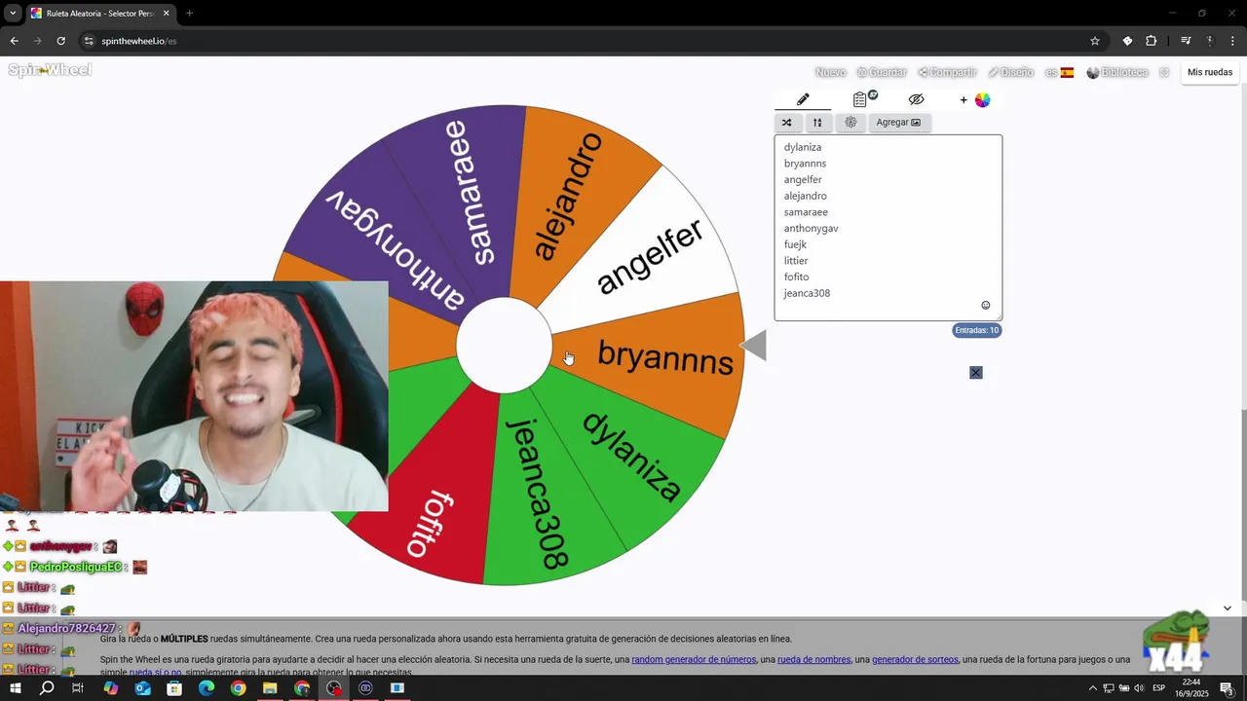Image resolution: width=1247 pixels, height=701 pixels.
Task: Show hidden system tray icons
Action: pos(1092,688)
